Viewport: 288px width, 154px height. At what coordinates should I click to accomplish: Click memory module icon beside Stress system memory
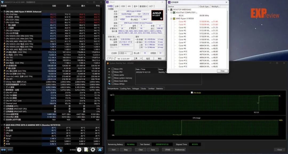[x=109, y=78]
